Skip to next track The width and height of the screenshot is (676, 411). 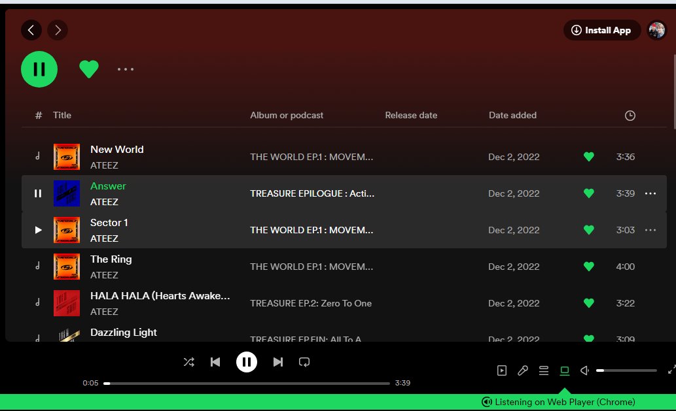(278, 362)
